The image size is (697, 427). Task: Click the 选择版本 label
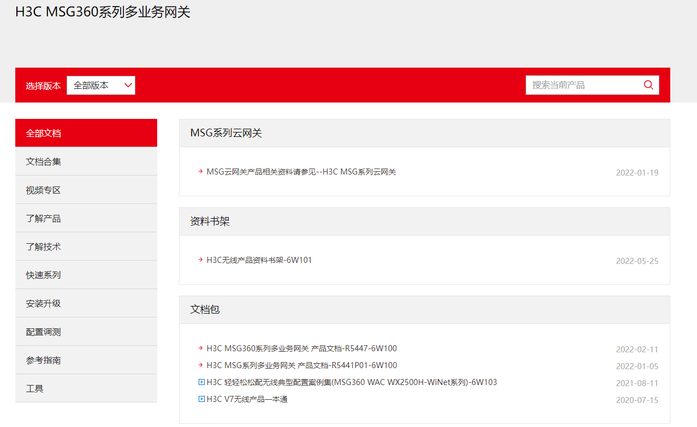(43, 86)
